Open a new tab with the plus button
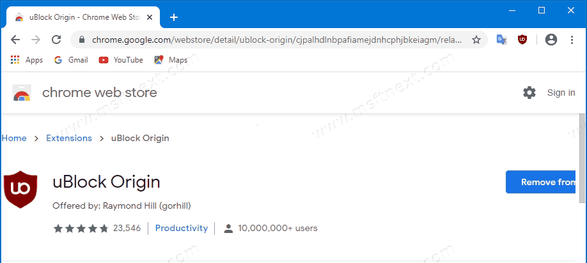Viewport: 587px width, 263px height. [x=174, y=17]
